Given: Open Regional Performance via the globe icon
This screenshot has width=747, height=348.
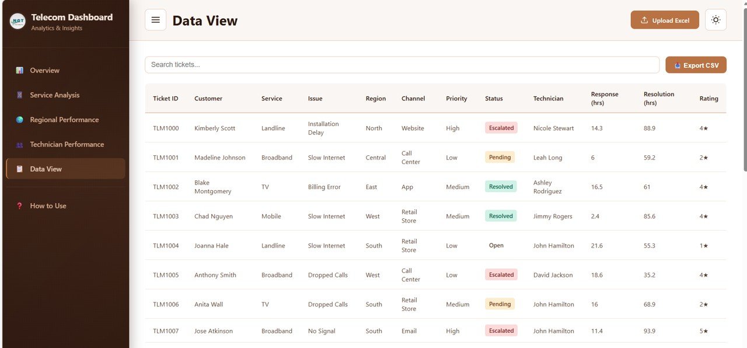Looking at the screenshot, I should [x=21, y=120].
